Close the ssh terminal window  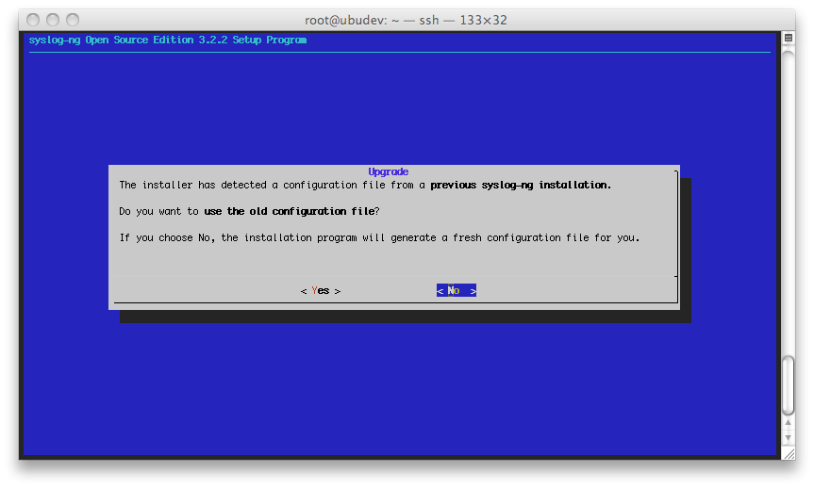coord(33,20)
